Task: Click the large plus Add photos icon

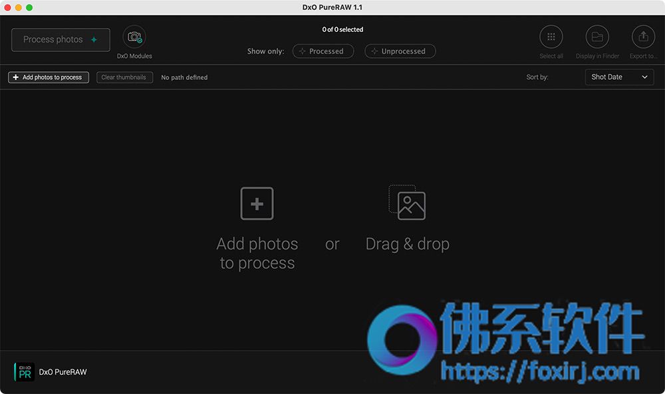Action: tap(257, 204)
